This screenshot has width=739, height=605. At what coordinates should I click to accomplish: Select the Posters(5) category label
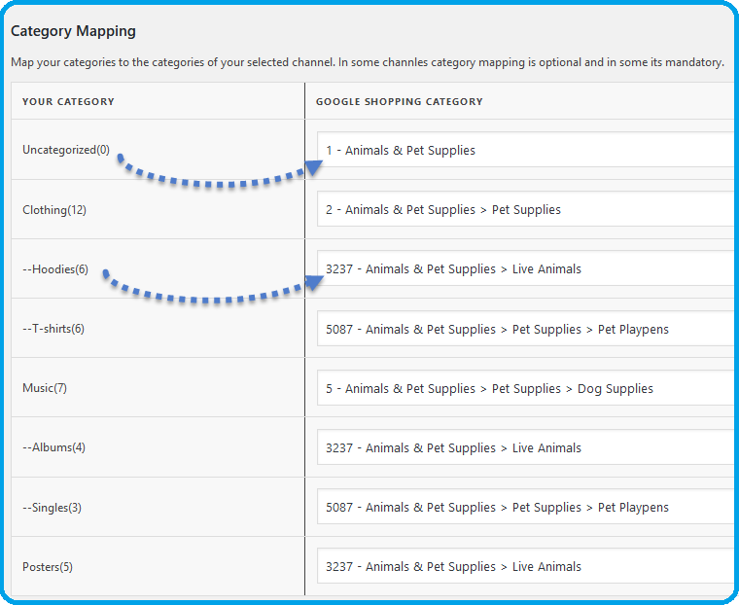pyautogui.click(x=48, y=566)
